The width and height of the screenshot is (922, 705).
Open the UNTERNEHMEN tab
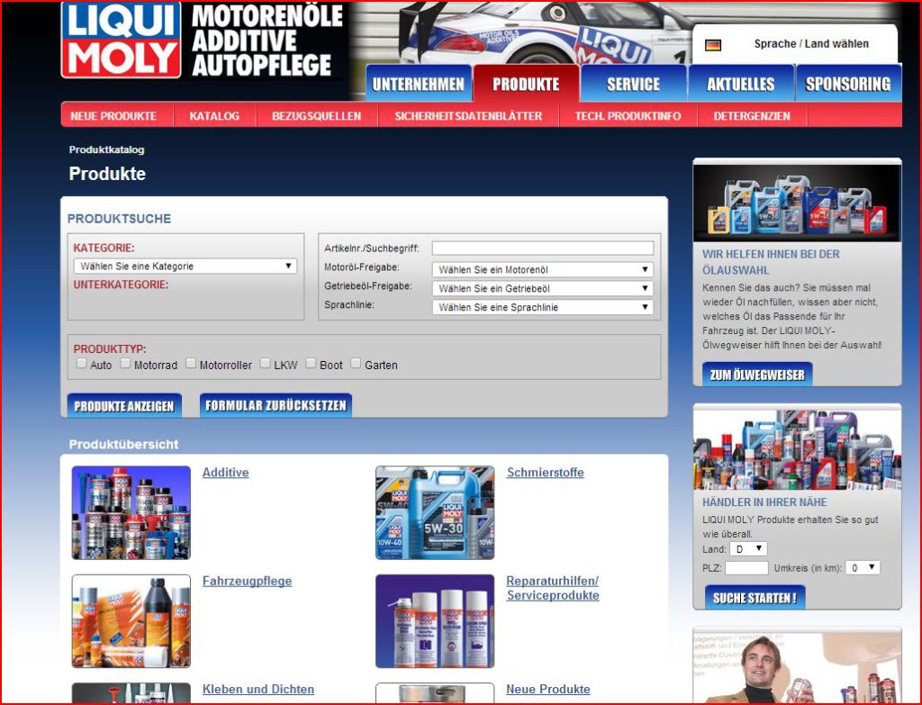pyautogui.click(x=418, y=84)
